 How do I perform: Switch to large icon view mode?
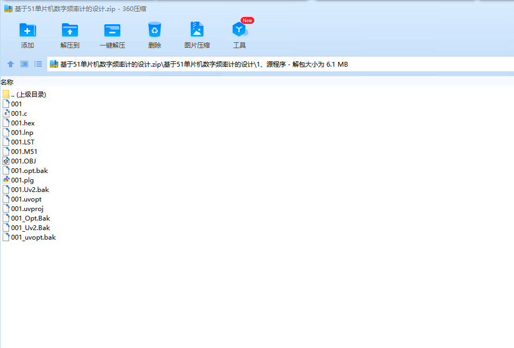[x=24, y=64]
